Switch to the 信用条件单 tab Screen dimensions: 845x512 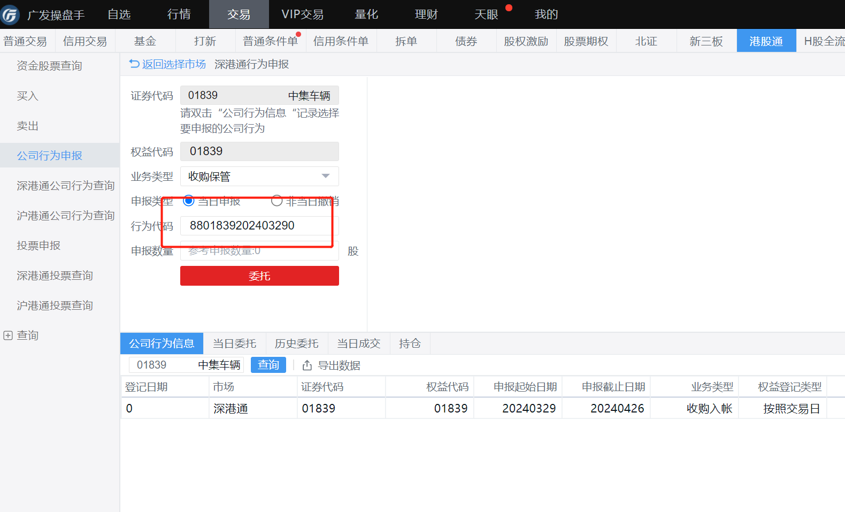(341, 41)
